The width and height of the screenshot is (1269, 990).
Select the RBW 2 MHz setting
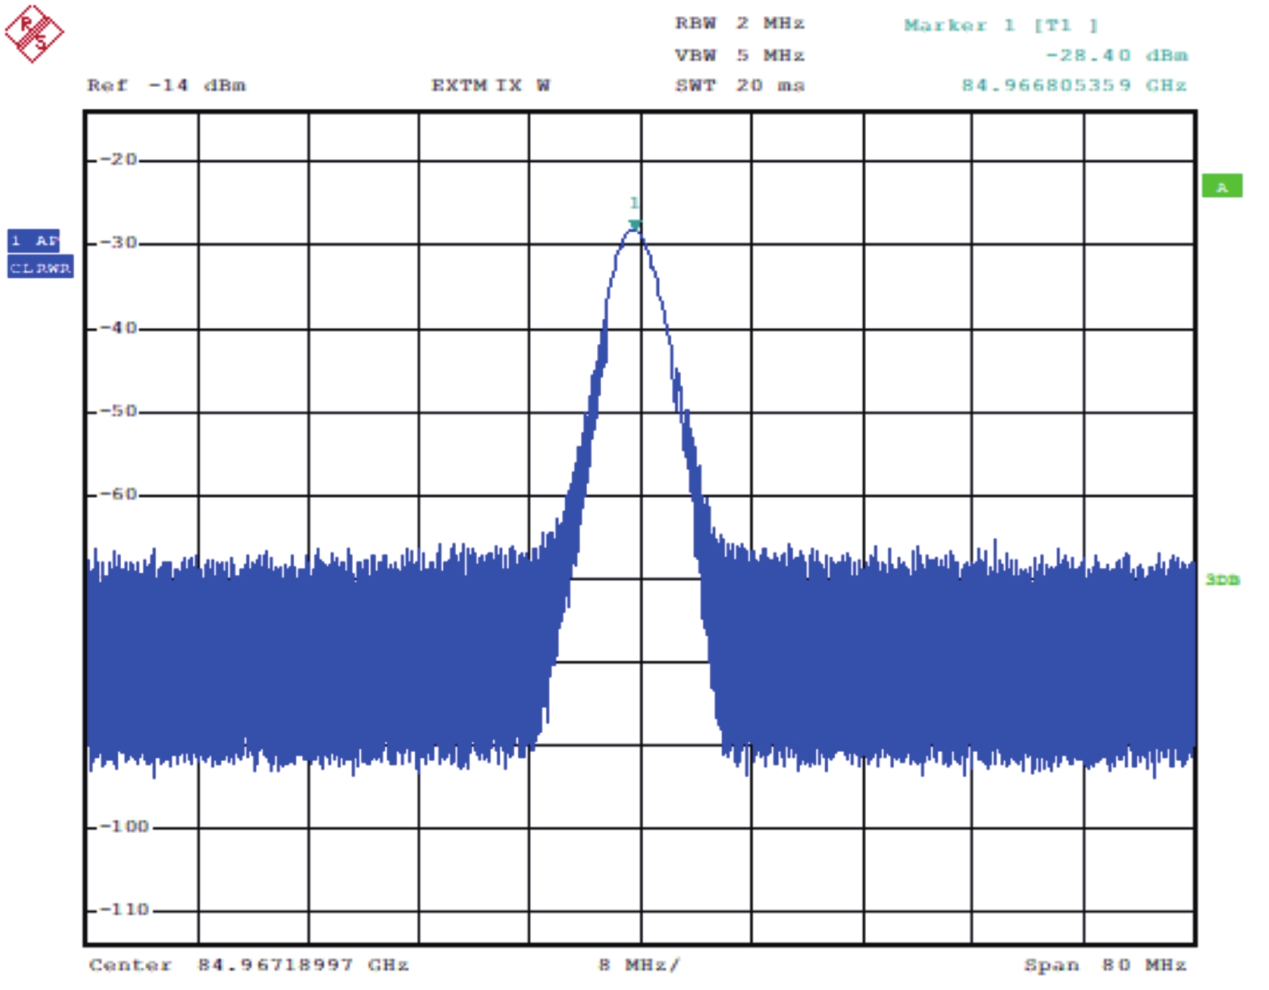(x=739, y=23)
